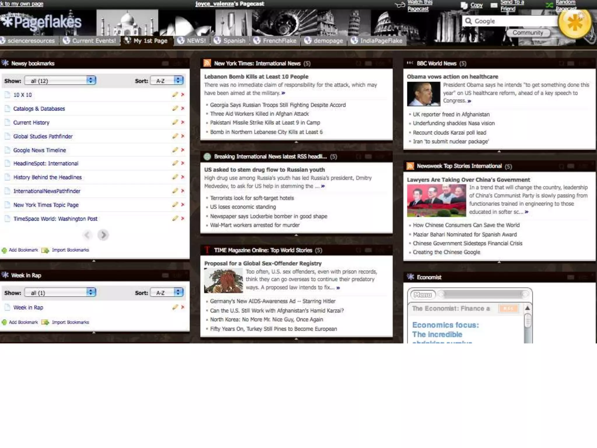
Task: Click the next page arrow in Newsy bookmarks
Action: point(103,235)
